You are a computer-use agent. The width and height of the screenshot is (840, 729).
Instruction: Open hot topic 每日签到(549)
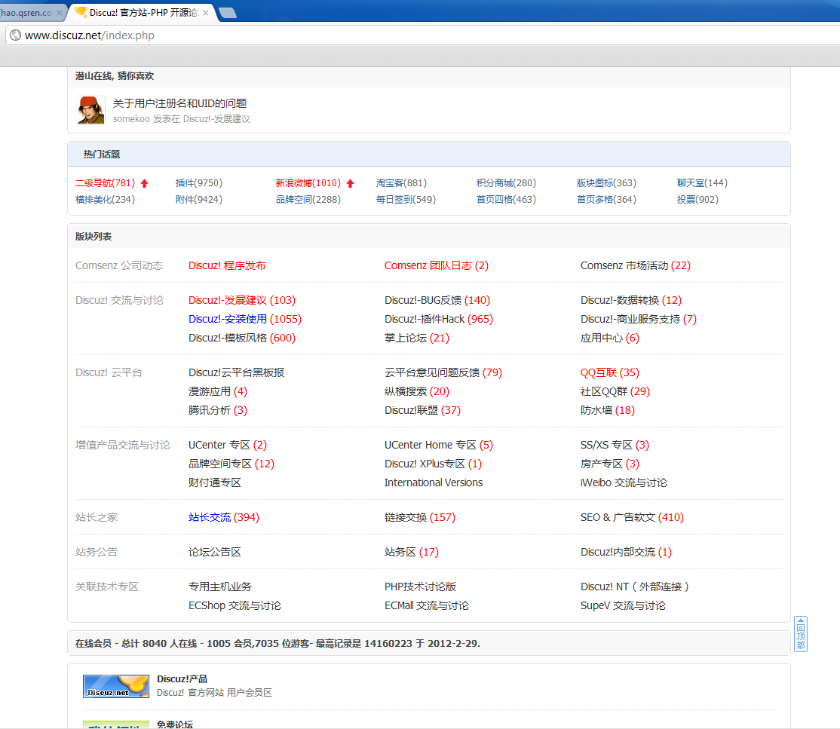[x=406, y=200]
